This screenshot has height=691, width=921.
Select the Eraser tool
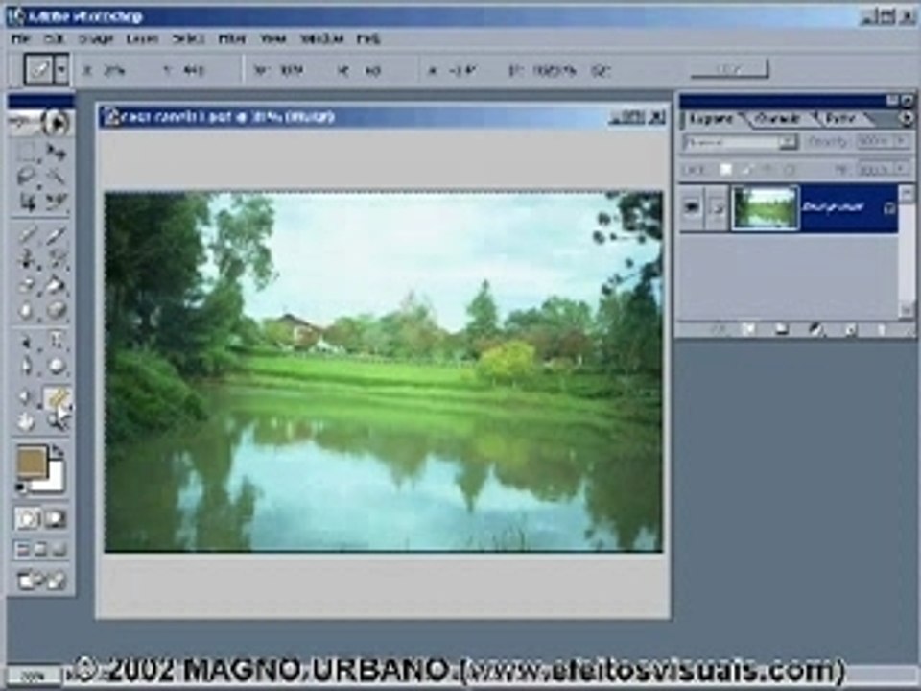[26, 285]
